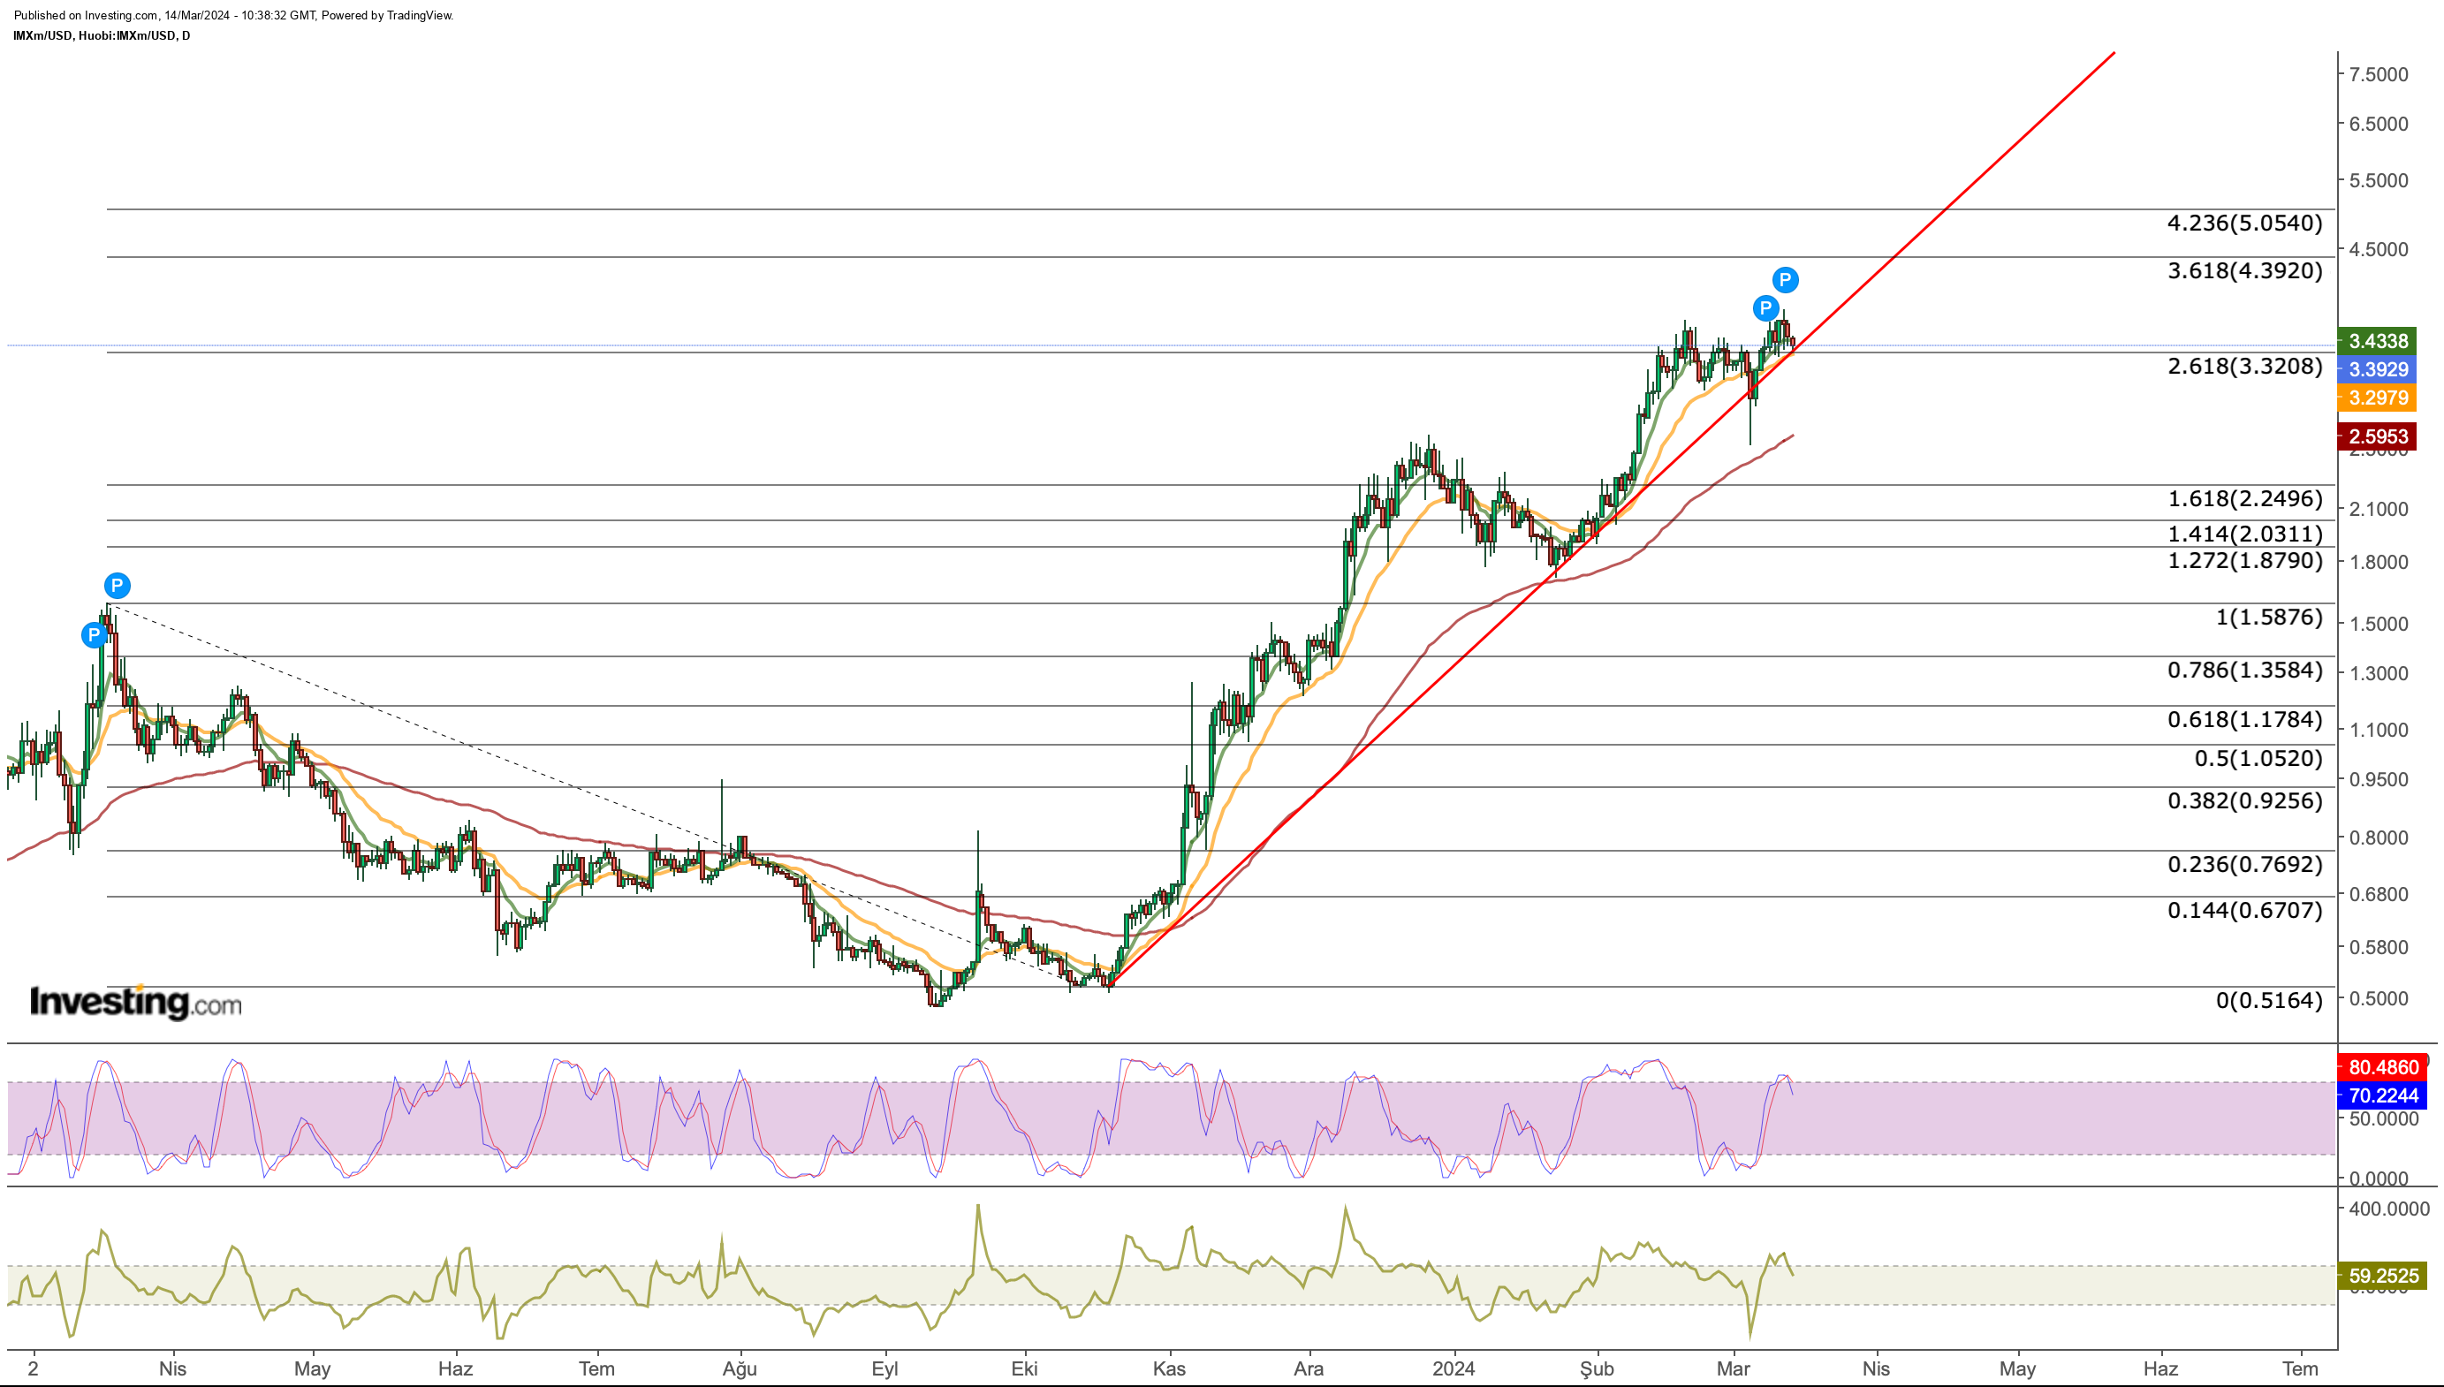This screenshot has height=1387, width=2444.
Task: Click the Fibonacci label 0.786(1.3584)
Action: (2245, 670)
